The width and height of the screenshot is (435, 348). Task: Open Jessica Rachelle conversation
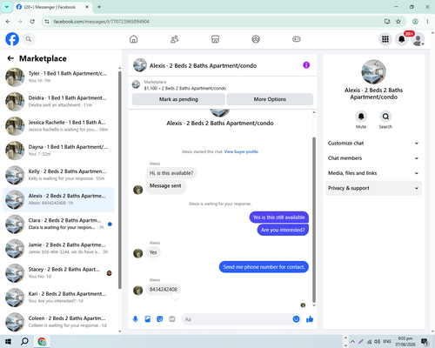pyautogui.click(x=58, y=126)
